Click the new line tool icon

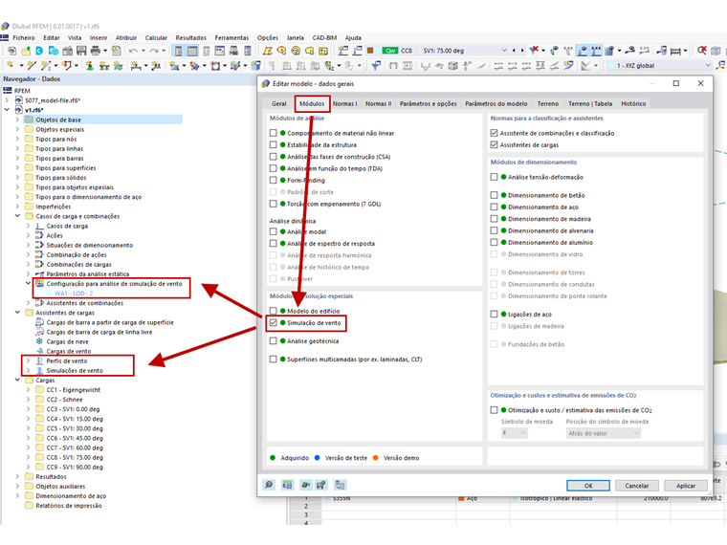[32, 65]
